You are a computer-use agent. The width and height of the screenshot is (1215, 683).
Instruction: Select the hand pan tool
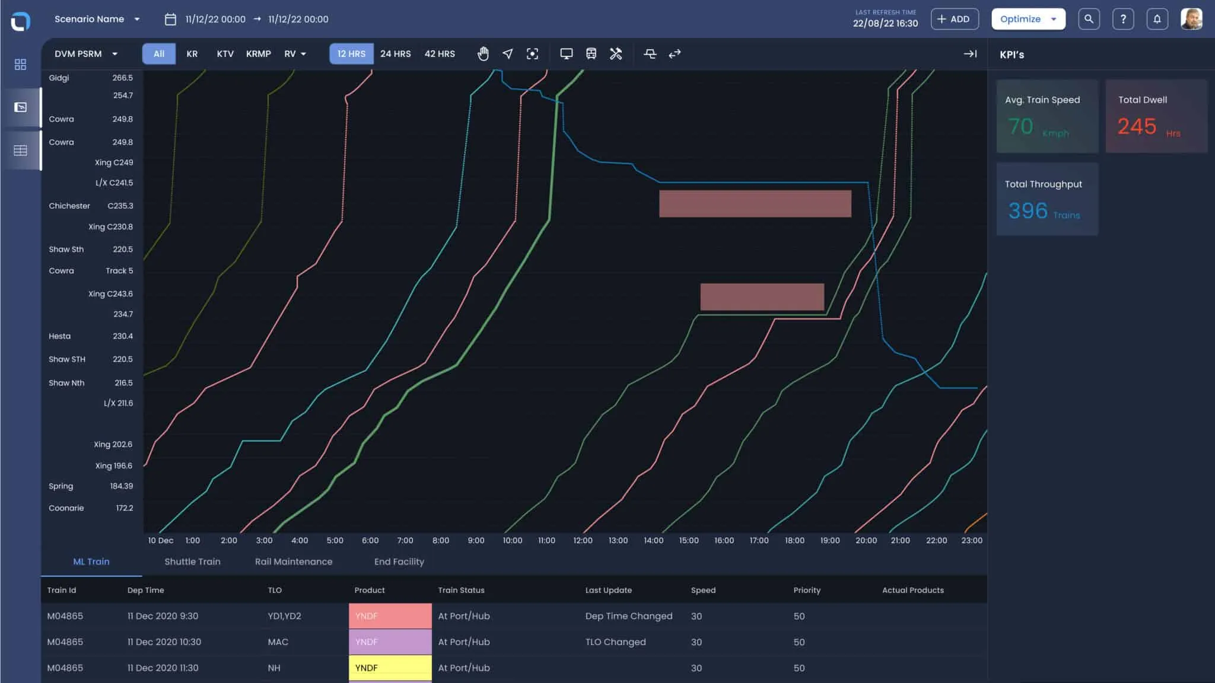[x=483, y=54]
